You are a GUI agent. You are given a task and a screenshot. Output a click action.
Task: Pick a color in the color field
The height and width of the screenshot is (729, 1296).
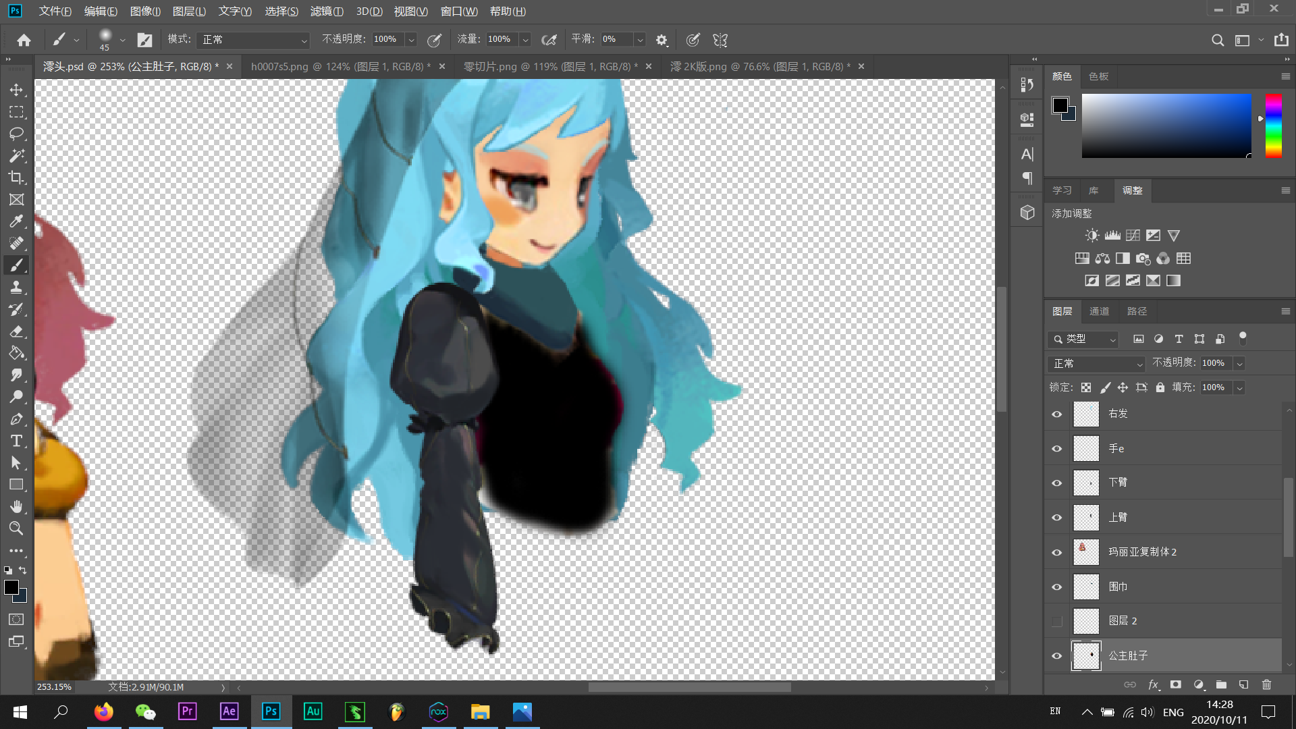pos(1166,126)
